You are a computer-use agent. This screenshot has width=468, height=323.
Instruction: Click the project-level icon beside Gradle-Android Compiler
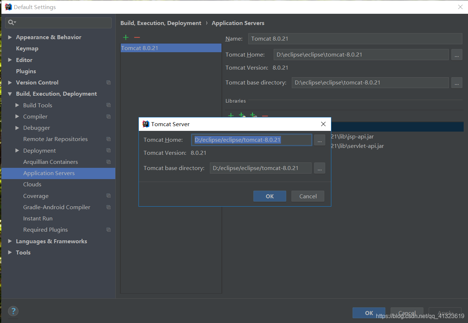tap(108, 207)
